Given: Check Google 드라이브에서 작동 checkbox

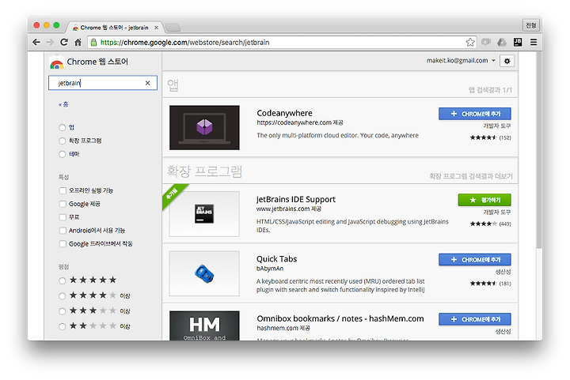Looking at the screenshot, I should [63, 244].
